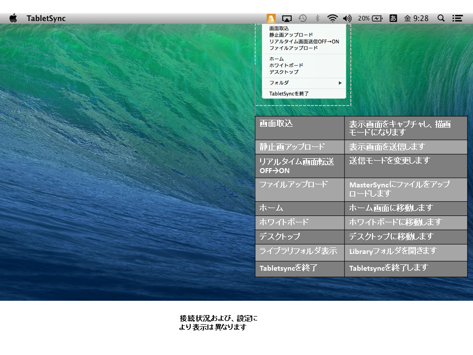Open the AirPlay display menu icon
Screen dimensions: 473x355
click(x=287, y=18)
